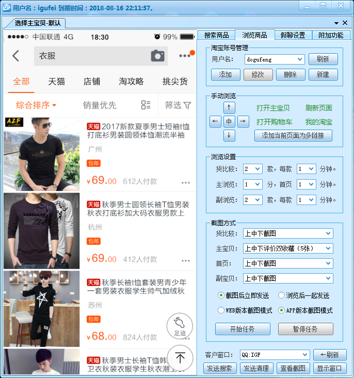Start the task with 开始任务

coord(243,329)
